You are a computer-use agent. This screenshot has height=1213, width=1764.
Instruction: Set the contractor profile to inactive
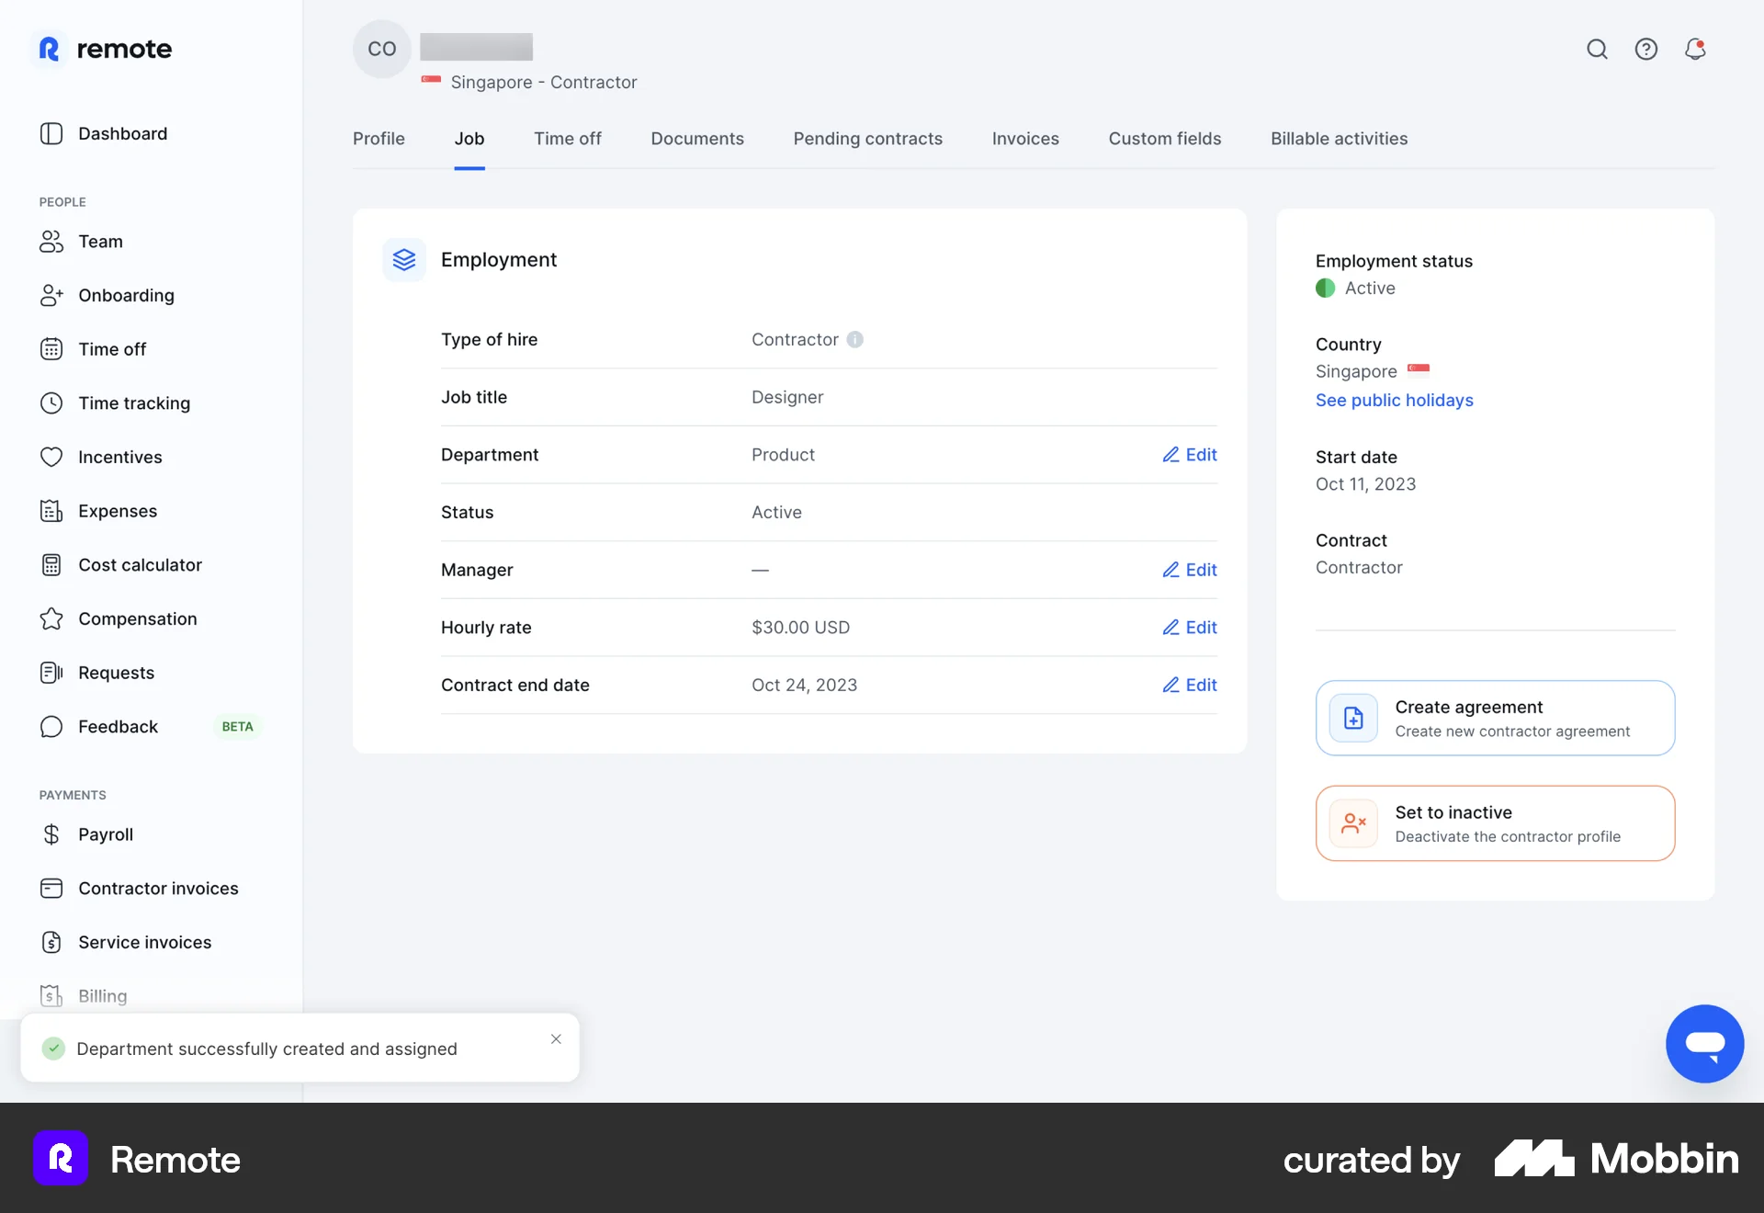1494,822
